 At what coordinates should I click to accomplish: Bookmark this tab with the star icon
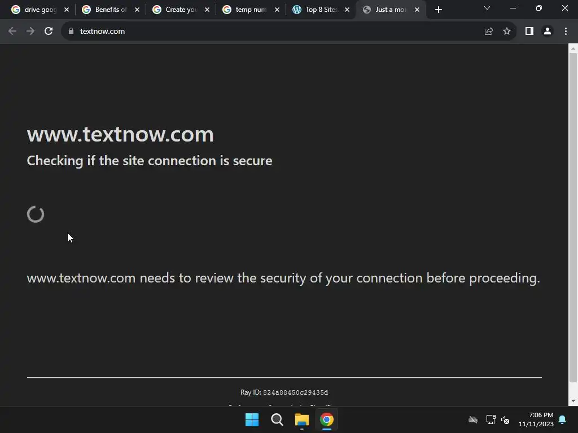(507, 32)
